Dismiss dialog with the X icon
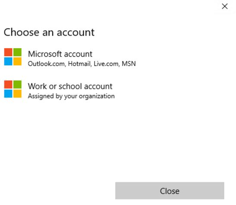Screen dimensions: 236x205 [225, 6]
